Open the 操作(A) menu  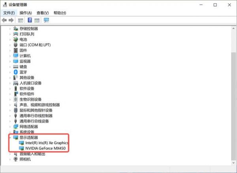point(26,13)
